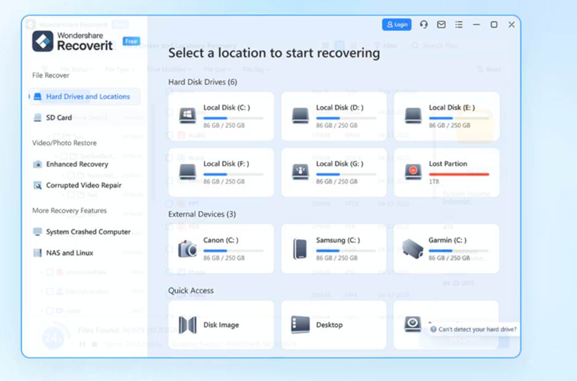Click the 1TB size text
This screenshot has height=381, width=577.
click(x=434, y=181)
